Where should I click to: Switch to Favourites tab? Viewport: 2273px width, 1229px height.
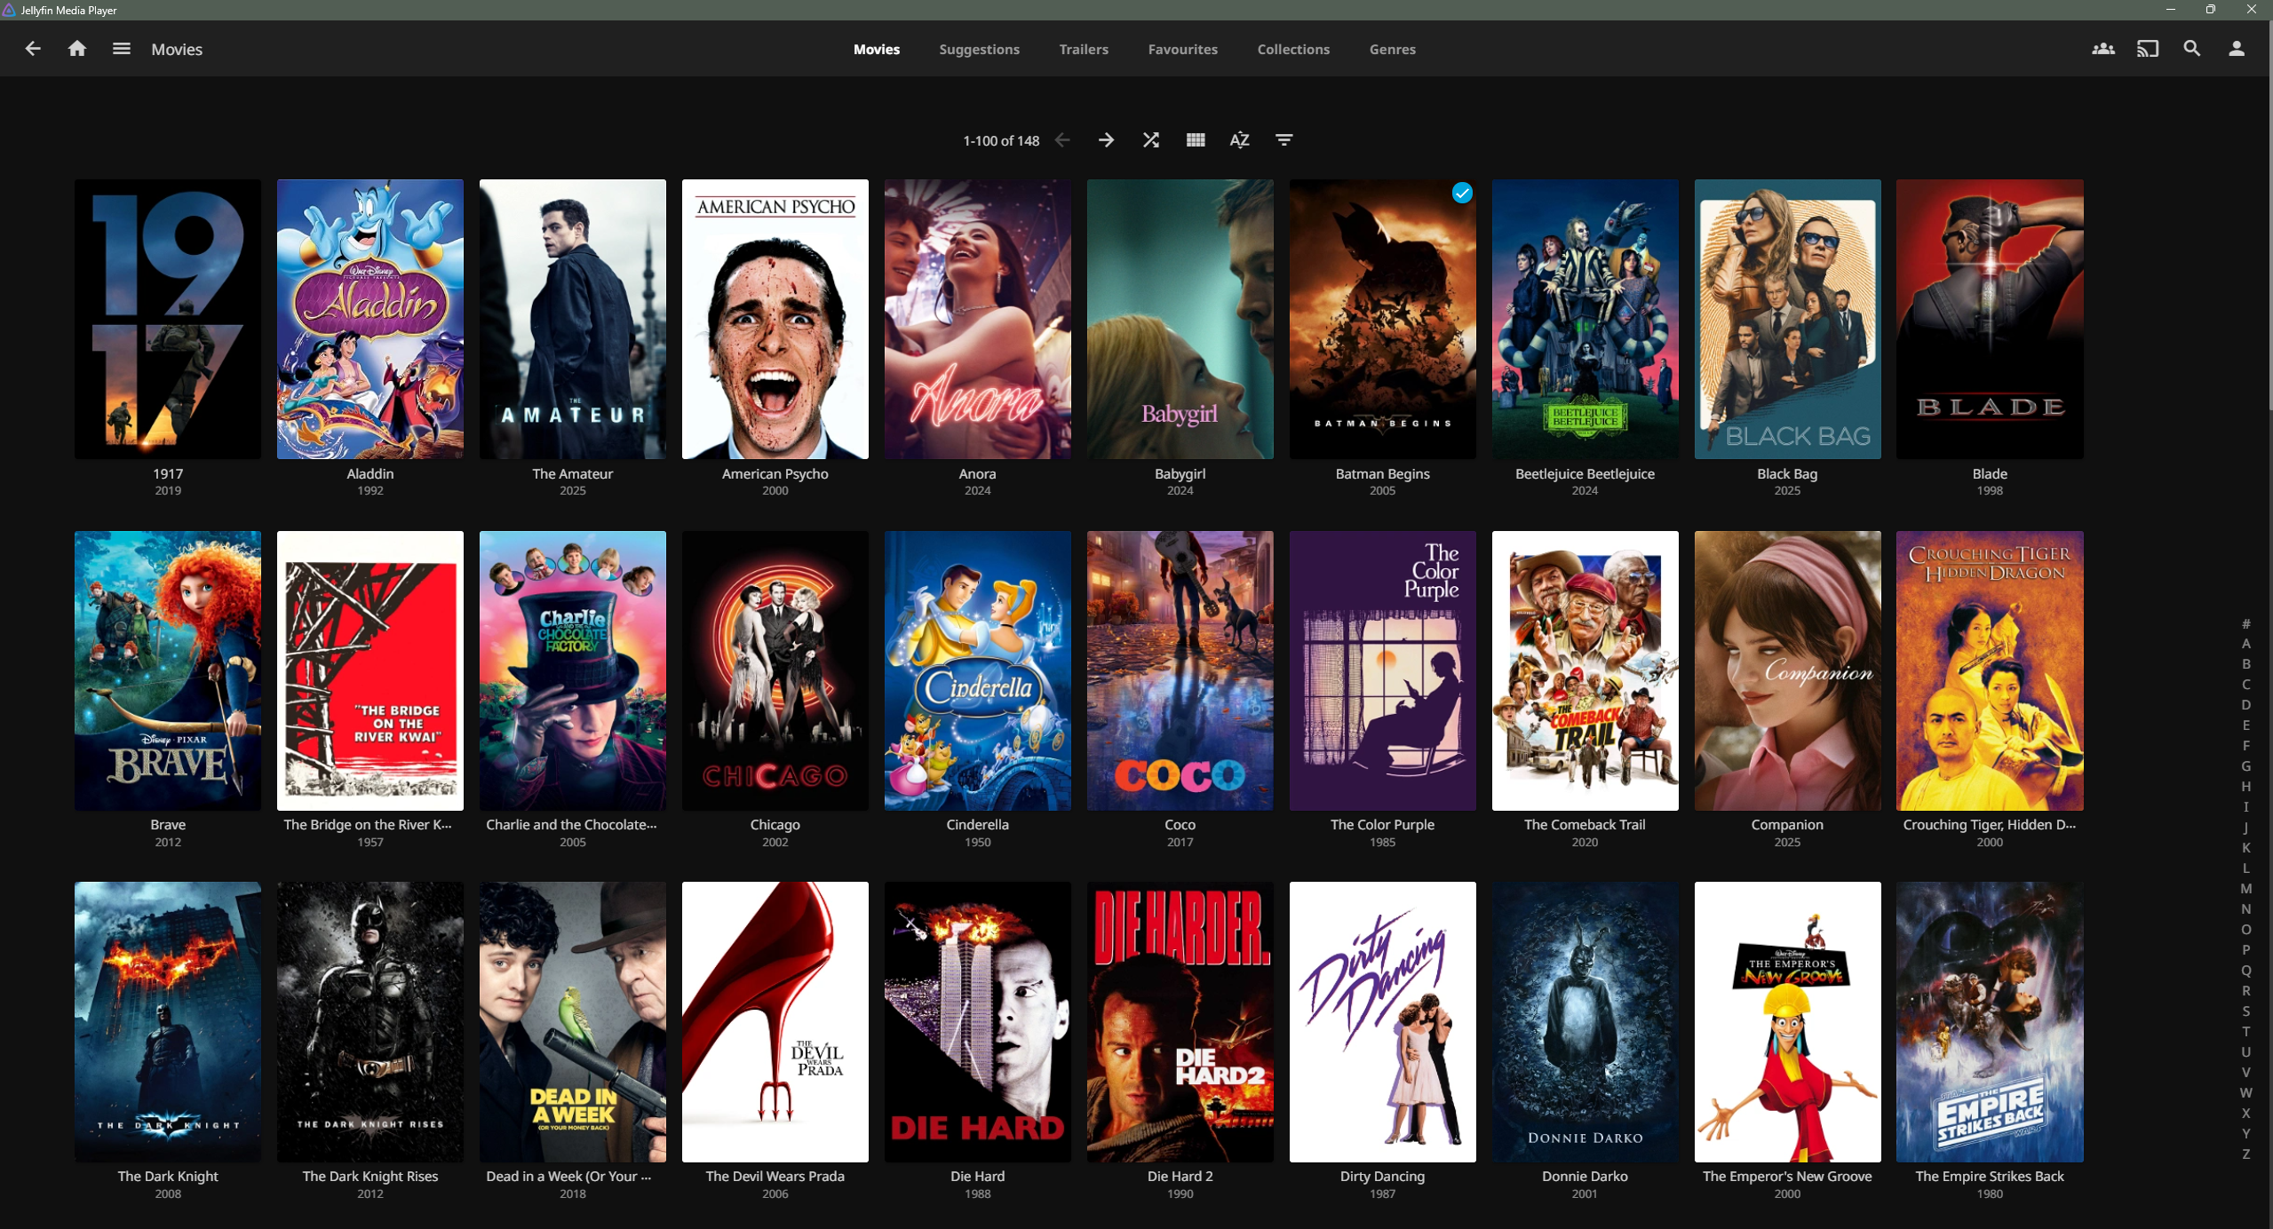point(1182,49)
